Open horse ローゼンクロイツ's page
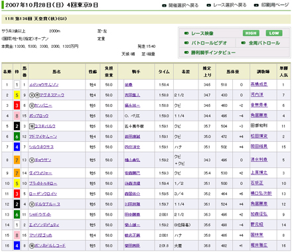The height and width of the screenshot is (252, 292). [43, 194]
